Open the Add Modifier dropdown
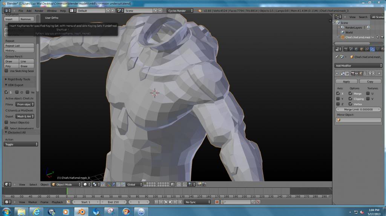This screenshot has height=216, width=386. pyautogui.click(x=358, y=65)
